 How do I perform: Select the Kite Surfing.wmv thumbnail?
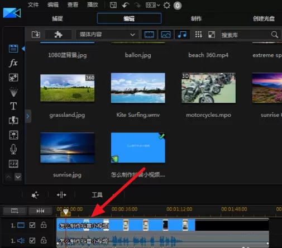[138, 88]
